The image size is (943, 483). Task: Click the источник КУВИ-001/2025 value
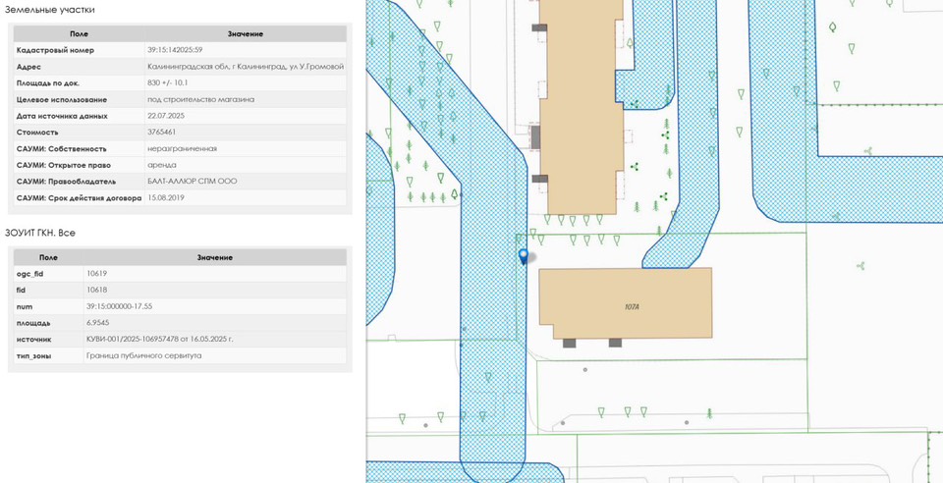(x=159, y=339)
